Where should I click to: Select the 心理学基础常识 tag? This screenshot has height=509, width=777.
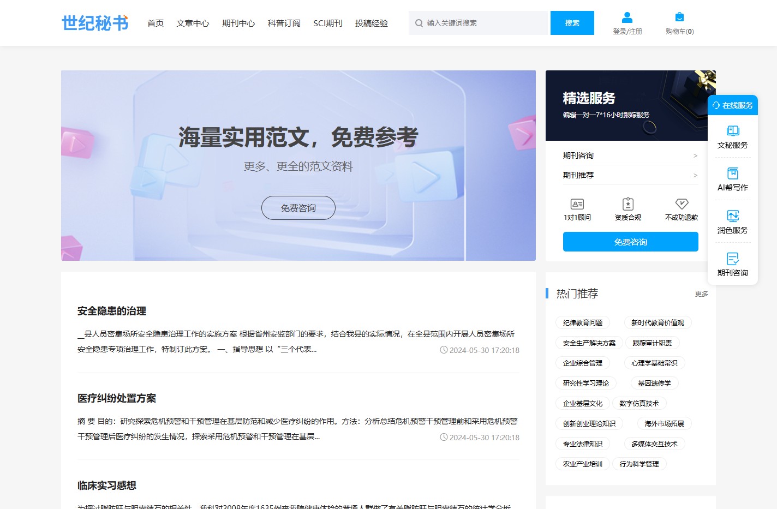coord(655,363)
